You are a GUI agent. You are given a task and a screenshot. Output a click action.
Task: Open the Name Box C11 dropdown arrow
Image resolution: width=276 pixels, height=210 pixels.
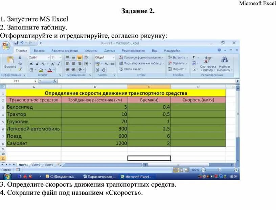pyautogui.click(x=35, y=81)
